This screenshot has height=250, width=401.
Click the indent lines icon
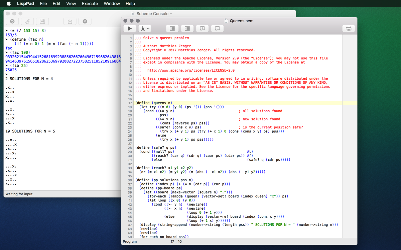click(x=172, y=29)
